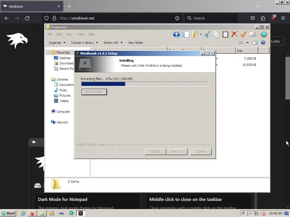Open Internet Explorer from the taskbar
This screenshot has height=217, width=290.
[23, 213]
